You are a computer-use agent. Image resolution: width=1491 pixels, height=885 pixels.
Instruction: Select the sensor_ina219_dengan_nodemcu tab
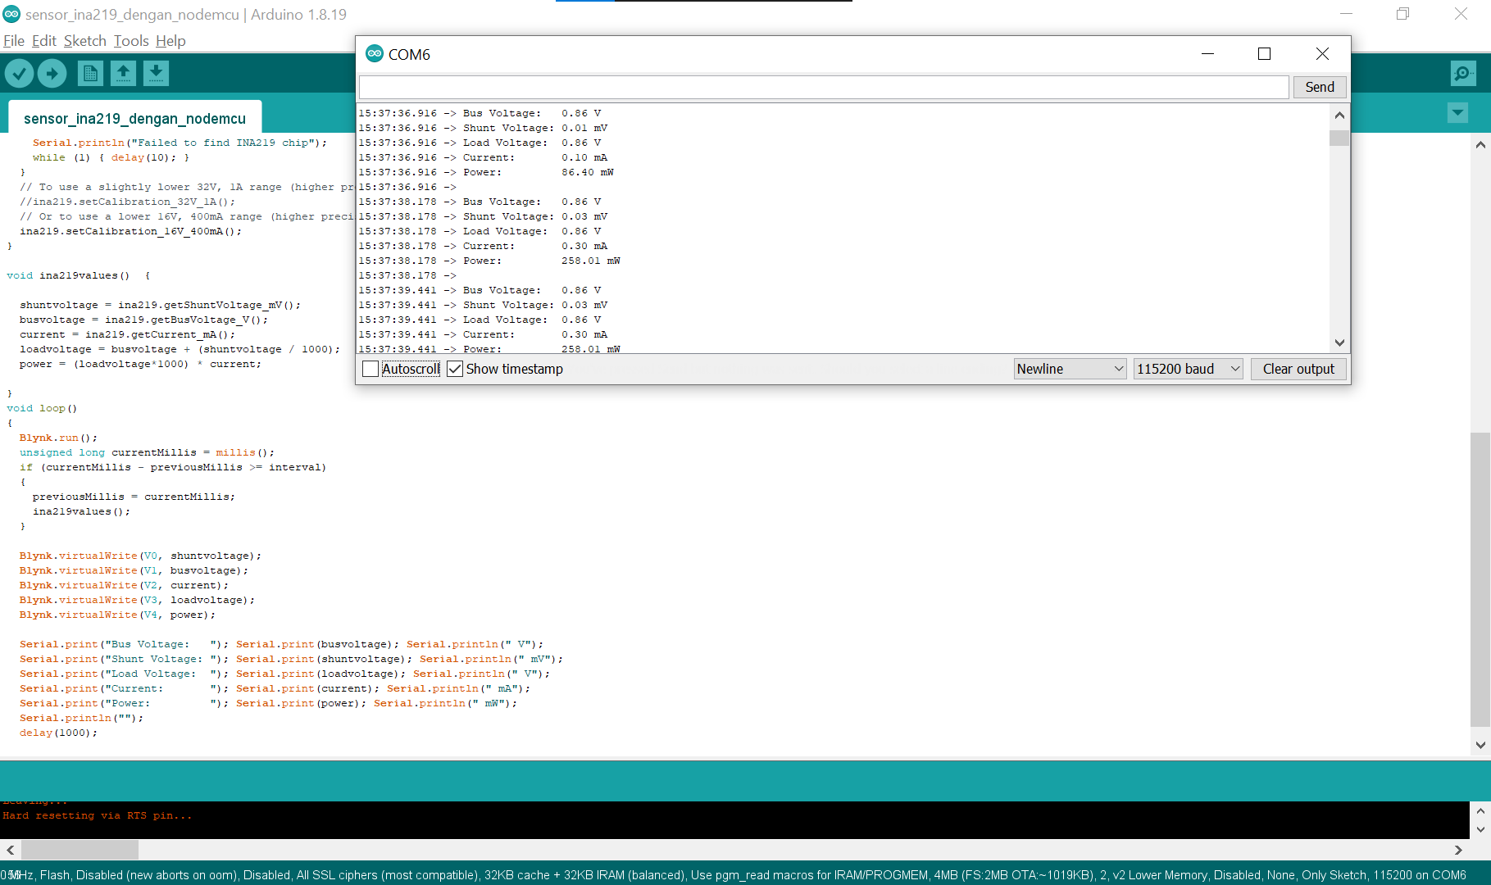pos(135,118)
